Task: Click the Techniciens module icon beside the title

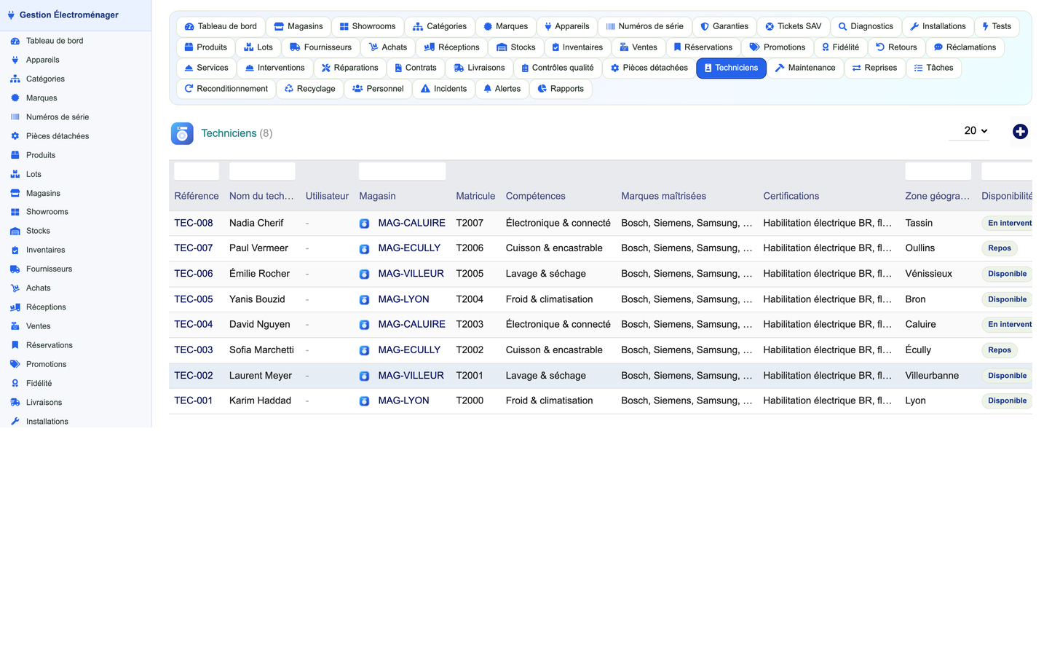Action: [182, 133]
